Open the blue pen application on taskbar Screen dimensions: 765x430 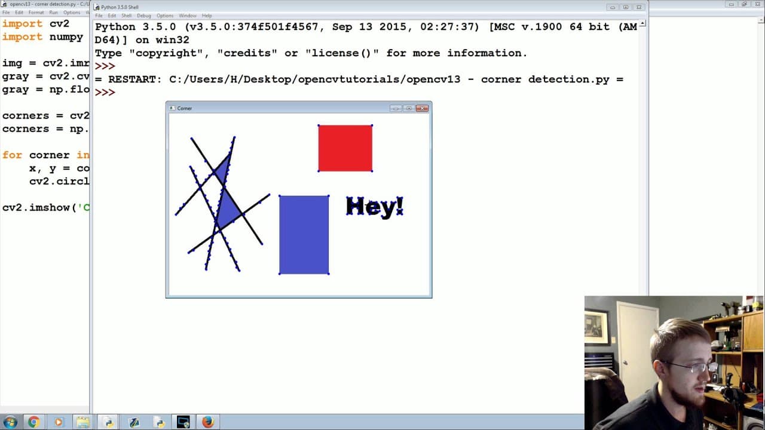pos(134,422)
